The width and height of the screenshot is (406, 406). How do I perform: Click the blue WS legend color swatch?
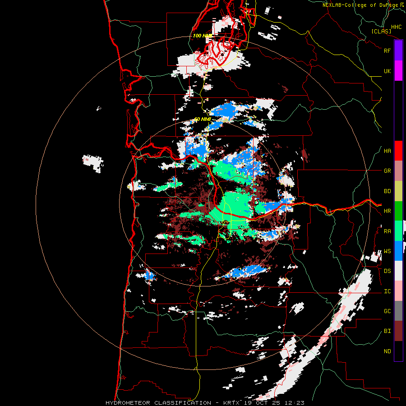tap(398, 251)
